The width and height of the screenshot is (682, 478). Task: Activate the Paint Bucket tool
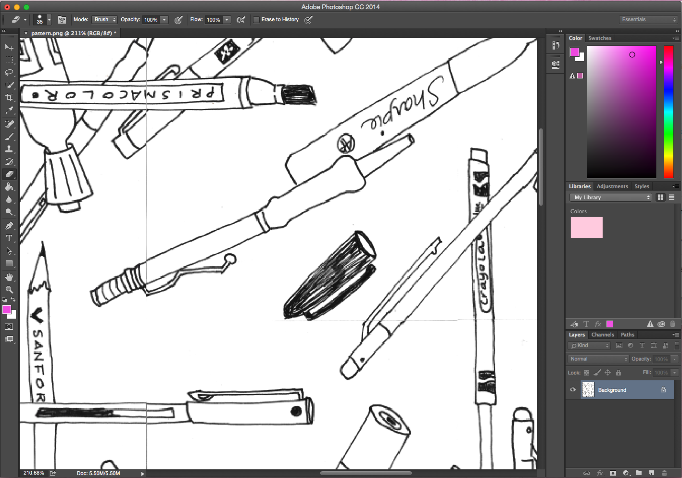click(x=9, y=187)
